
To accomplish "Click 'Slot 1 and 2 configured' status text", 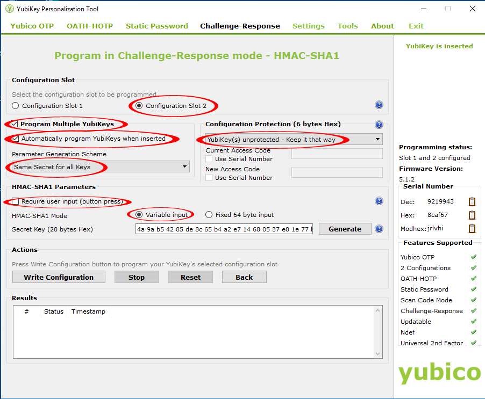I will click(x=434, y=158).
